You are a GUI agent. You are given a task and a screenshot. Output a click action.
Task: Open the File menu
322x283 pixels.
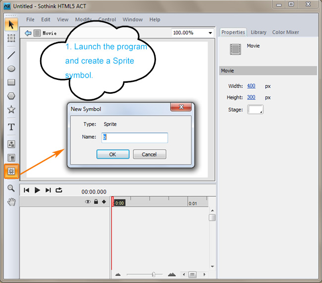pos(30,19)
